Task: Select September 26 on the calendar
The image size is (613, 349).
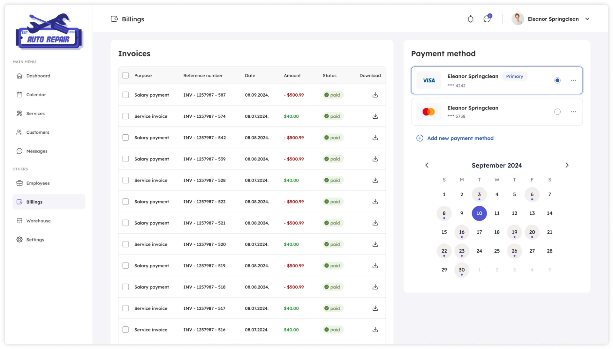Action: 514,251
